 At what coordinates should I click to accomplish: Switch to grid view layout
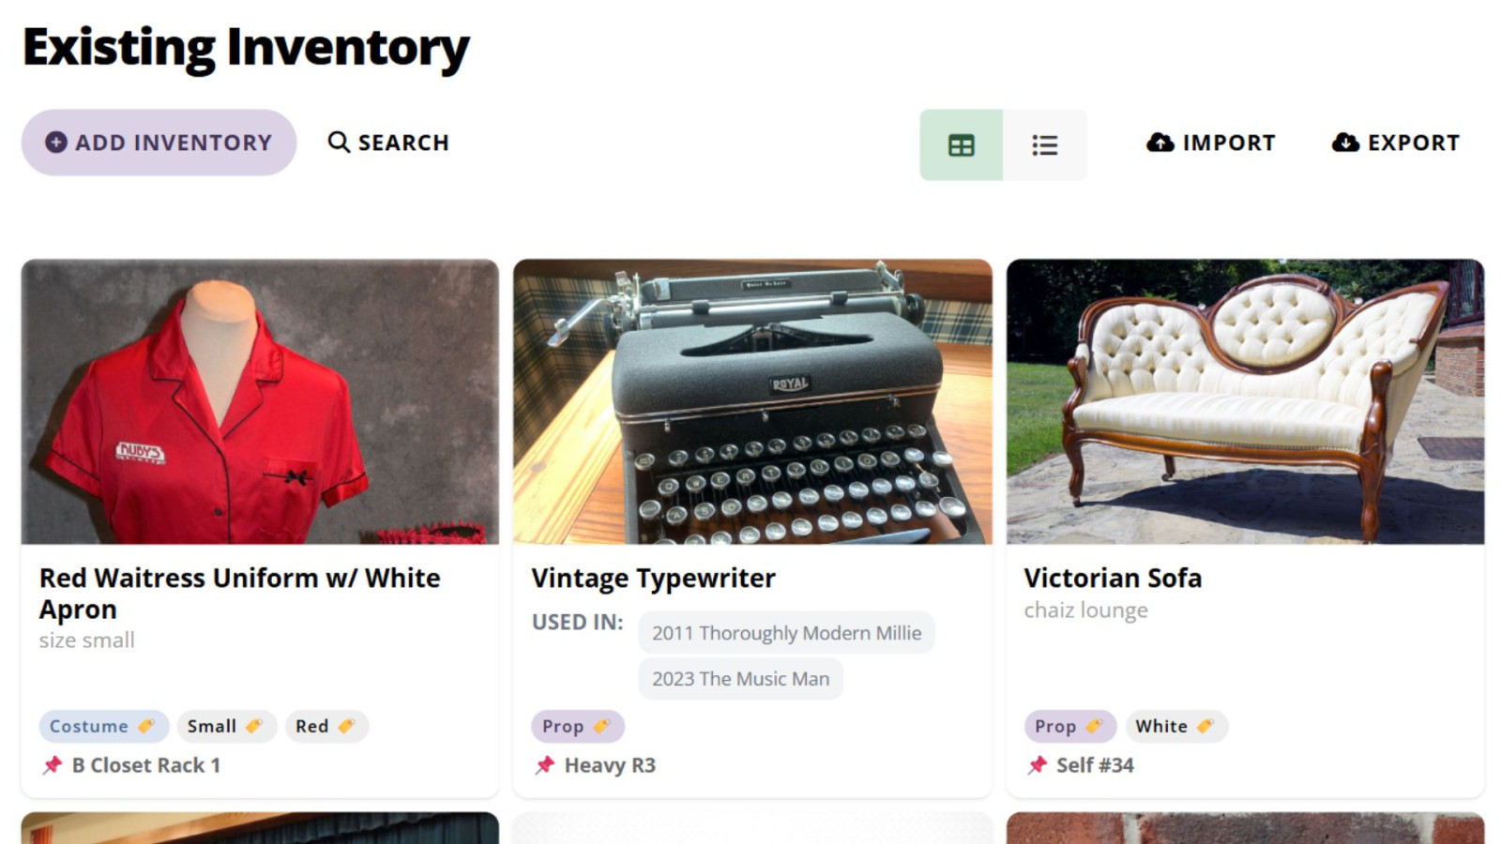961,145
